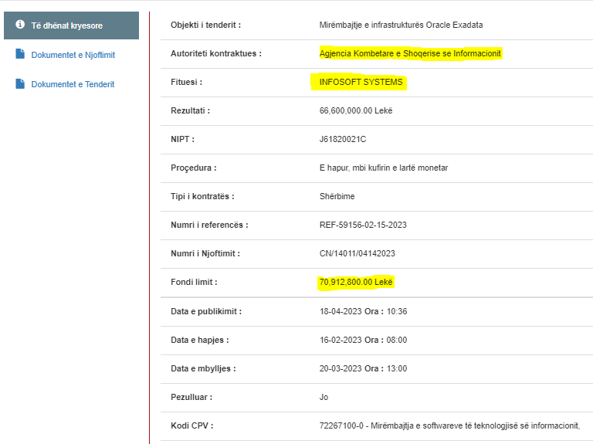
Task: Click the file icon beside Dokumentet e Tenderit
Action: click(21, 83)
